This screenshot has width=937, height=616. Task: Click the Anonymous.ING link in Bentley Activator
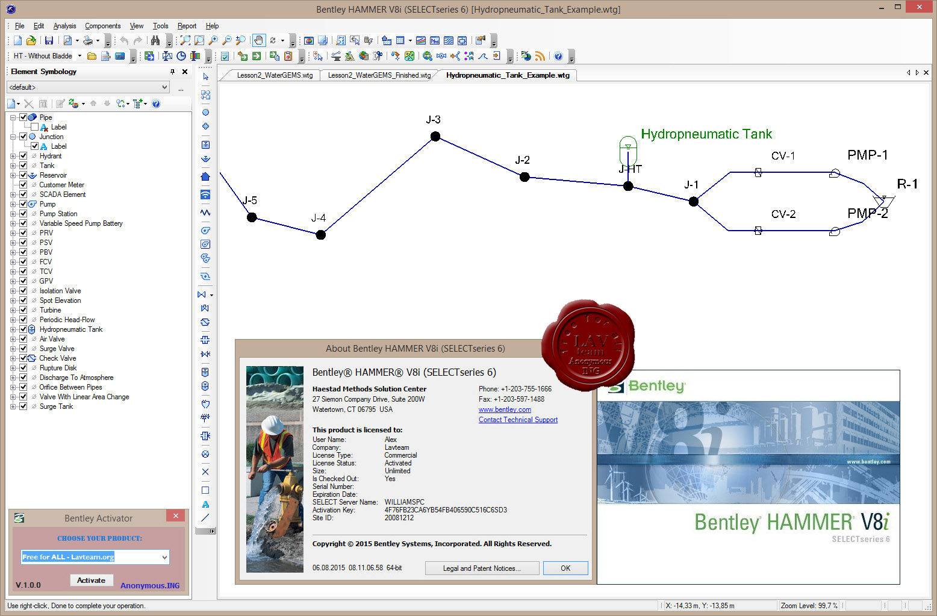[150, 585]
